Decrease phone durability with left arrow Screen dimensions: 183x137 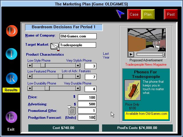coord(30,88)
